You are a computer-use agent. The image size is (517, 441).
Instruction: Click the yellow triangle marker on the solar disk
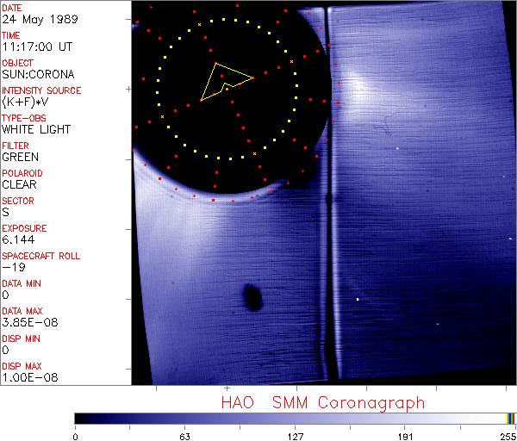[224, 81]
